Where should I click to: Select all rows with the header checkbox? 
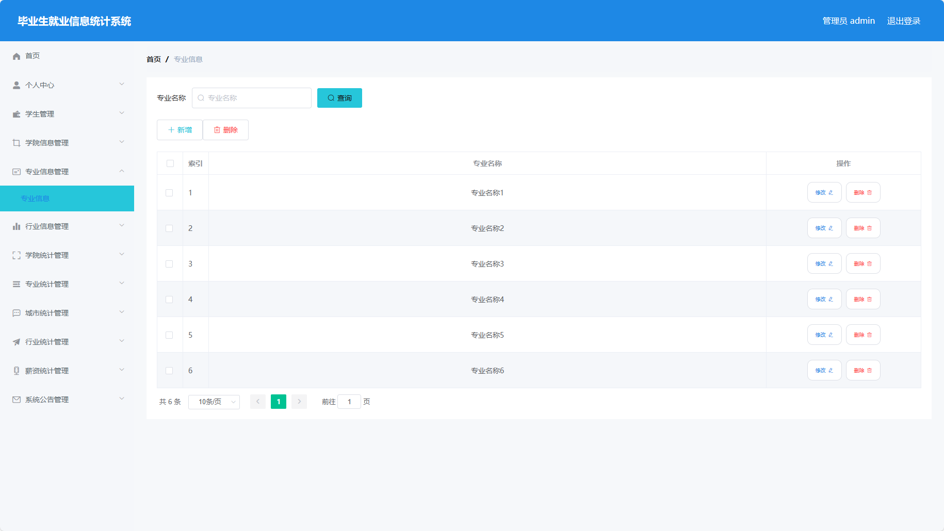click(x=170, y=163)
